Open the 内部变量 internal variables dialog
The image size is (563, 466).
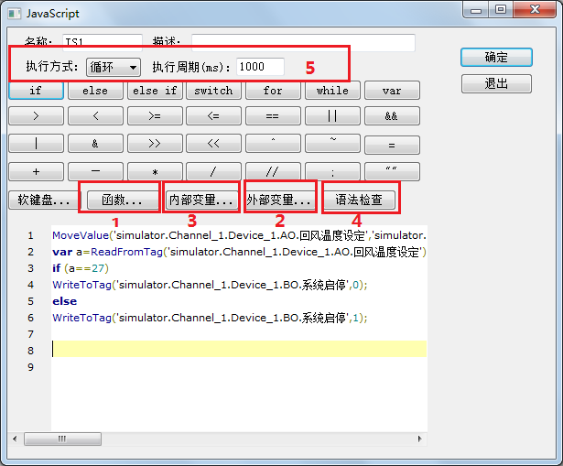click(201, 200)
